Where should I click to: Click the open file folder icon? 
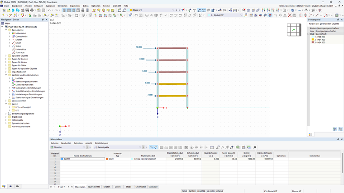(x=9, y=10)
